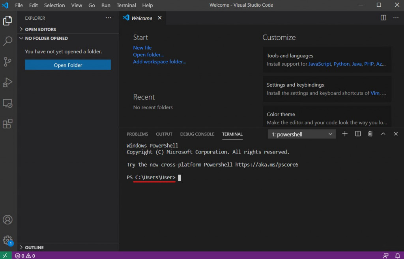Image resolution: width=404 pixels, height=259 pixels.
Task: Maximize the panel size with chevron up
Action: pyautogui.click(x=383, y=133)
